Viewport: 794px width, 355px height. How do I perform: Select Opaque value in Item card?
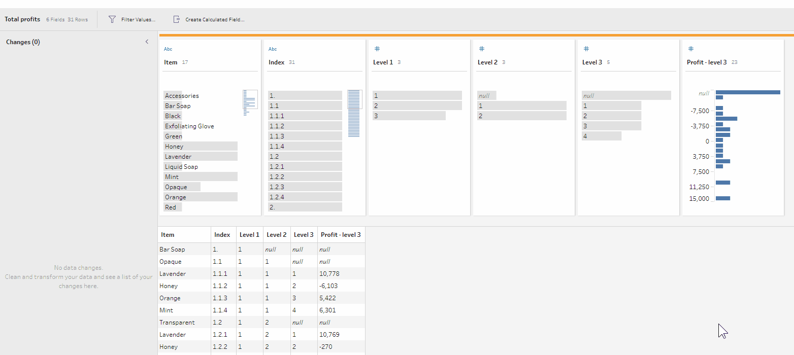coord(201,187)
